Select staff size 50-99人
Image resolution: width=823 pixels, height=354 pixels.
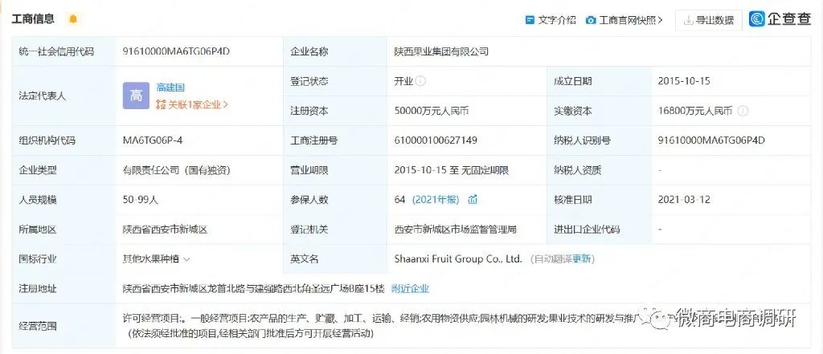pyautogui.click(x=140, y=199)
